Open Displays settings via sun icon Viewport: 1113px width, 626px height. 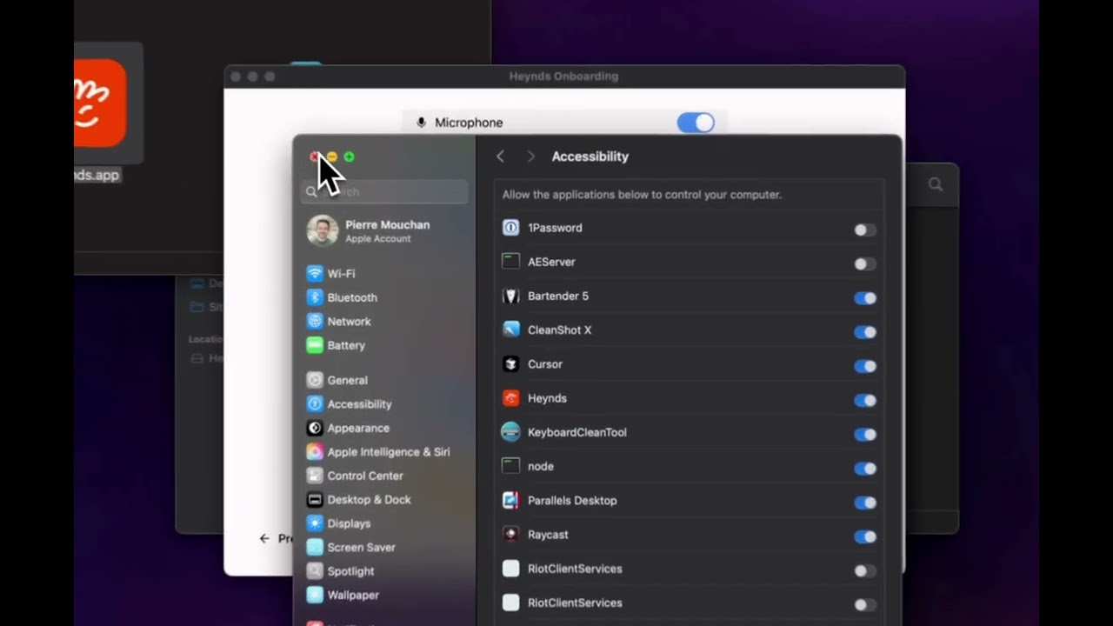click(x=314, y=523)
